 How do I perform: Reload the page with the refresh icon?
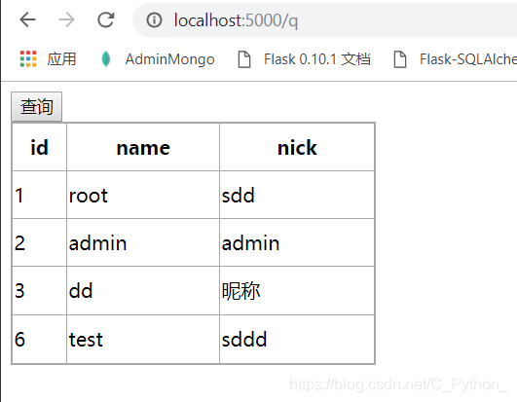[x=106, y=19]
